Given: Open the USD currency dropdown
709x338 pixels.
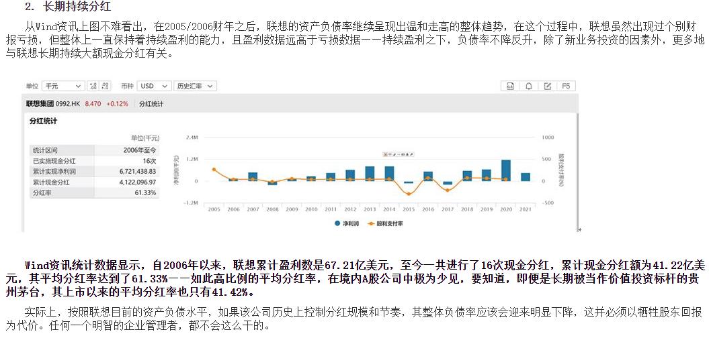Looking at the screenshot, I should [x=154, y=86].
